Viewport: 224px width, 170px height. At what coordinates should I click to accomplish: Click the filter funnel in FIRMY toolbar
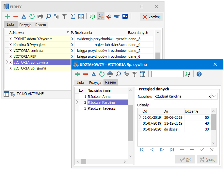pos(65,16)
